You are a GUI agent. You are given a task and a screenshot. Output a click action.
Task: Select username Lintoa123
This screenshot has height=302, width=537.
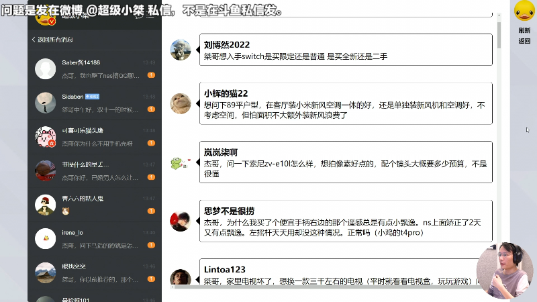pos(225,270)
